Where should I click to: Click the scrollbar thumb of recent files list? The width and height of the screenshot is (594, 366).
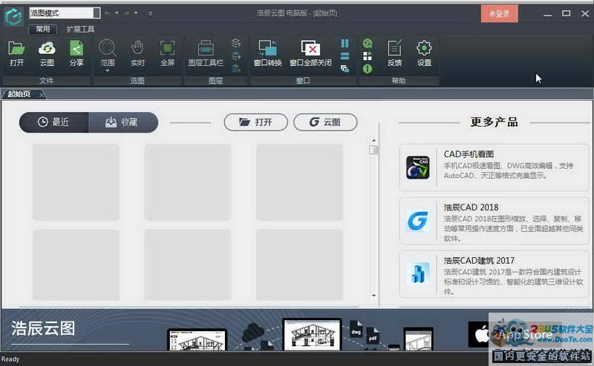tap(373, 150)
